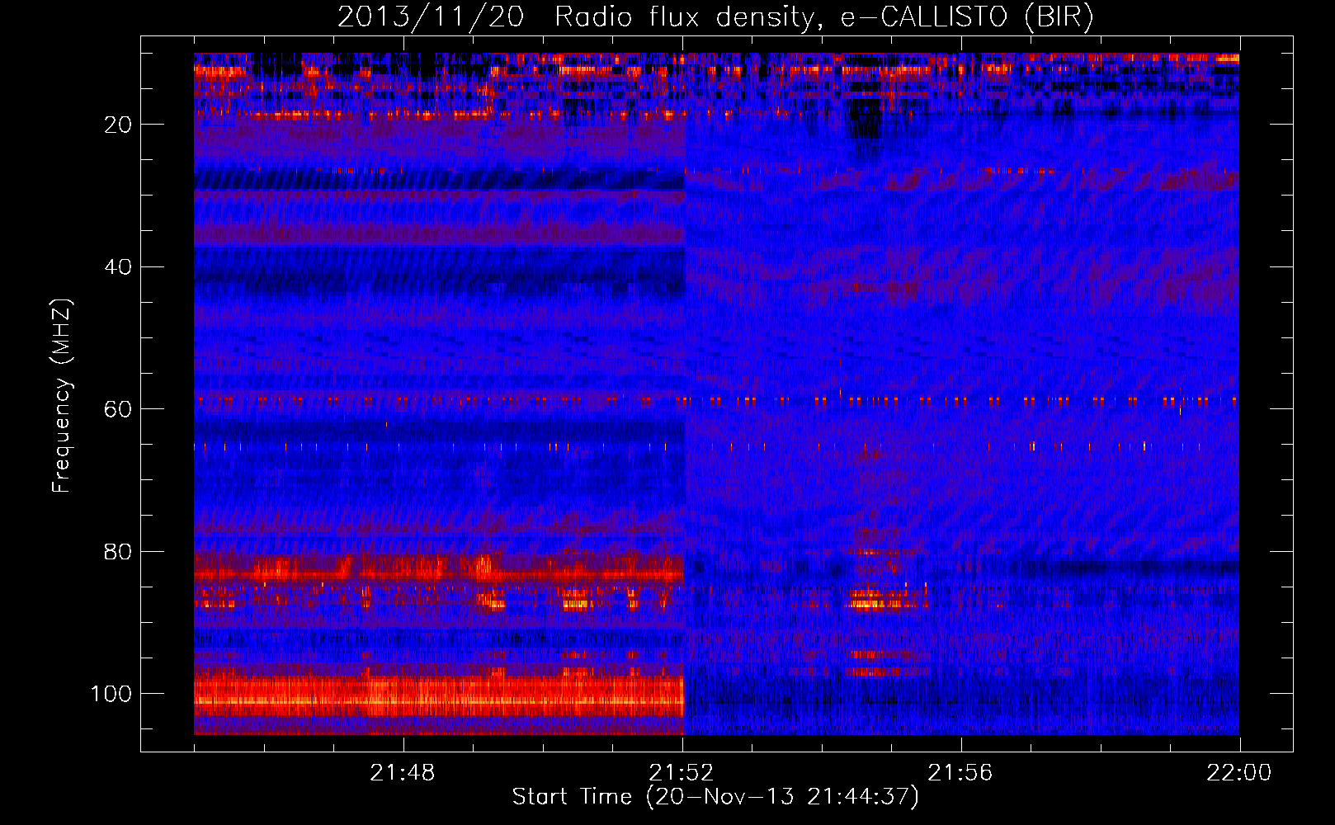Click the "80" frequency tick label
The width and height of the screenshot is (1335, 825).
tap(118, 552)
